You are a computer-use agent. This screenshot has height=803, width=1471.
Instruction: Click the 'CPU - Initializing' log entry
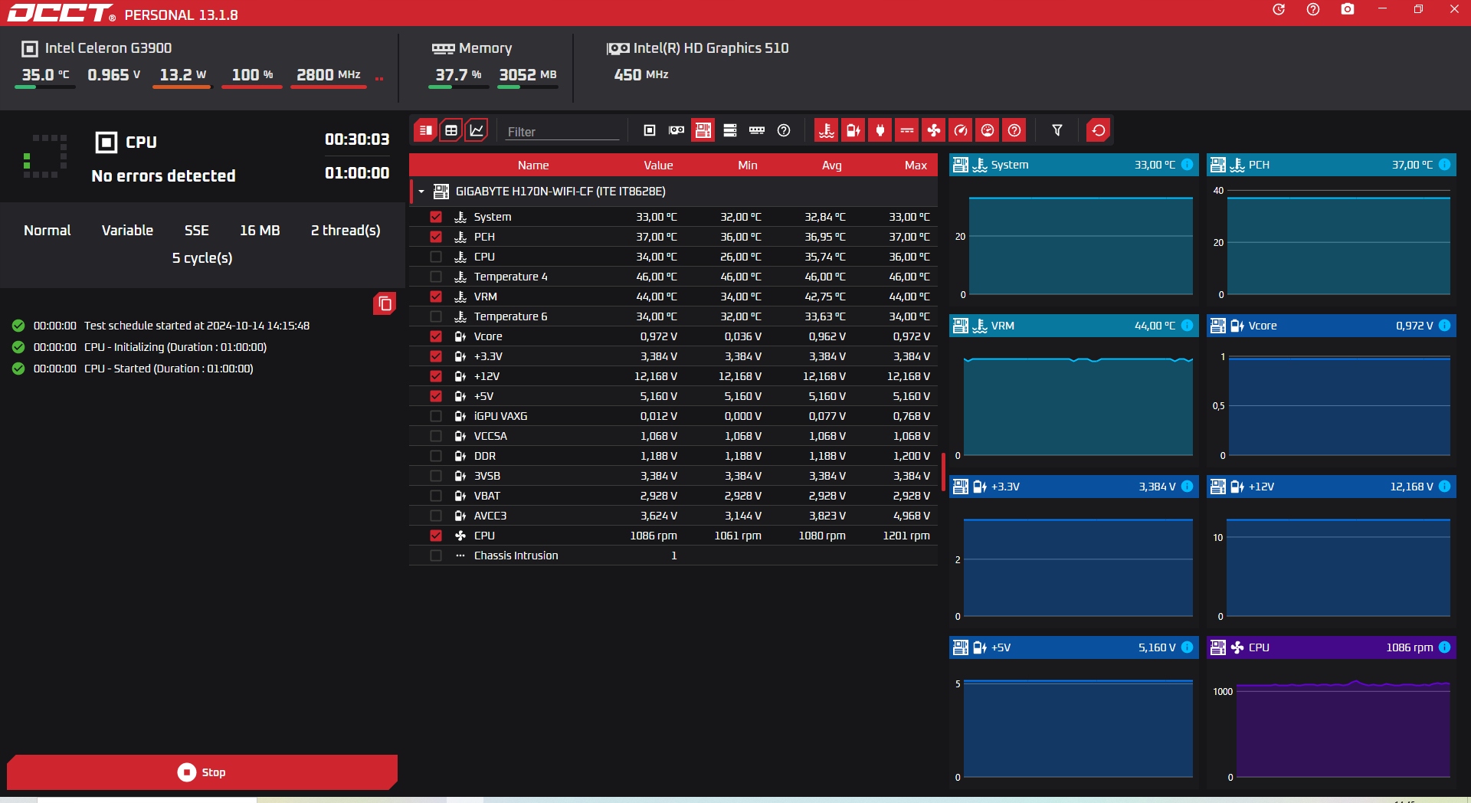[x=175, y=347]
